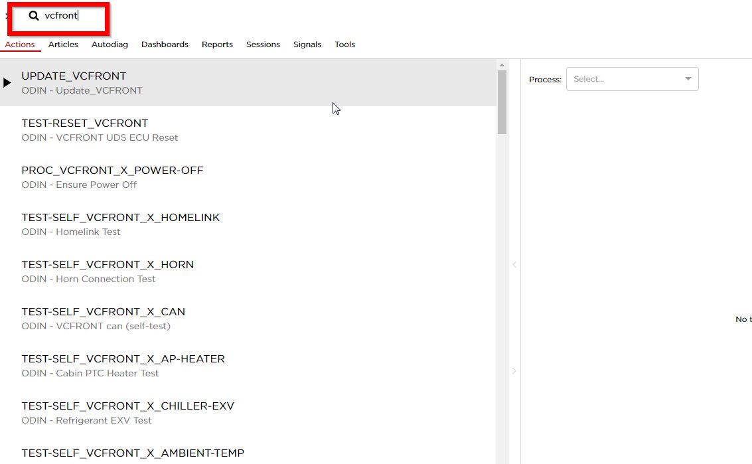The height and width of the screenshot is (464, 752).
Task: Expand panel with the right chevron
Action: pos(514,371)
